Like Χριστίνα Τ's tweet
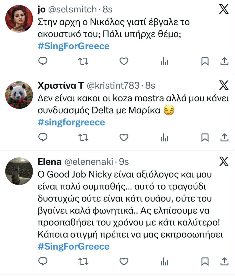The image size is (235, 276). pyautogui.click(x=124, y=138)
